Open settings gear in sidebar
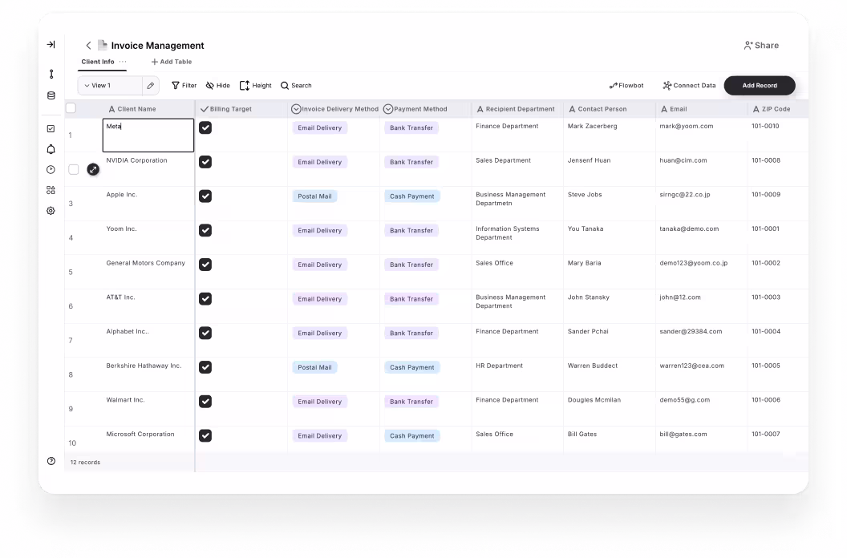Screen dimensions: 847x558 pos(51,211)
